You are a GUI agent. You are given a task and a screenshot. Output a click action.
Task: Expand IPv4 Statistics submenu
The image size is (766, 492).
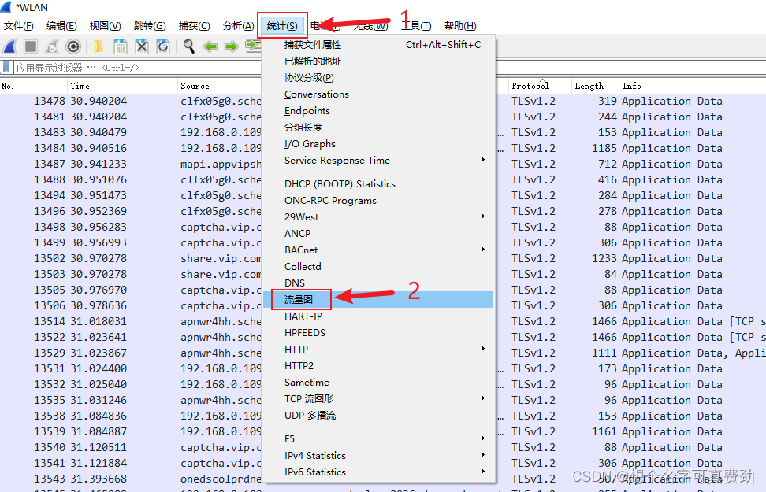pos(378,455)
